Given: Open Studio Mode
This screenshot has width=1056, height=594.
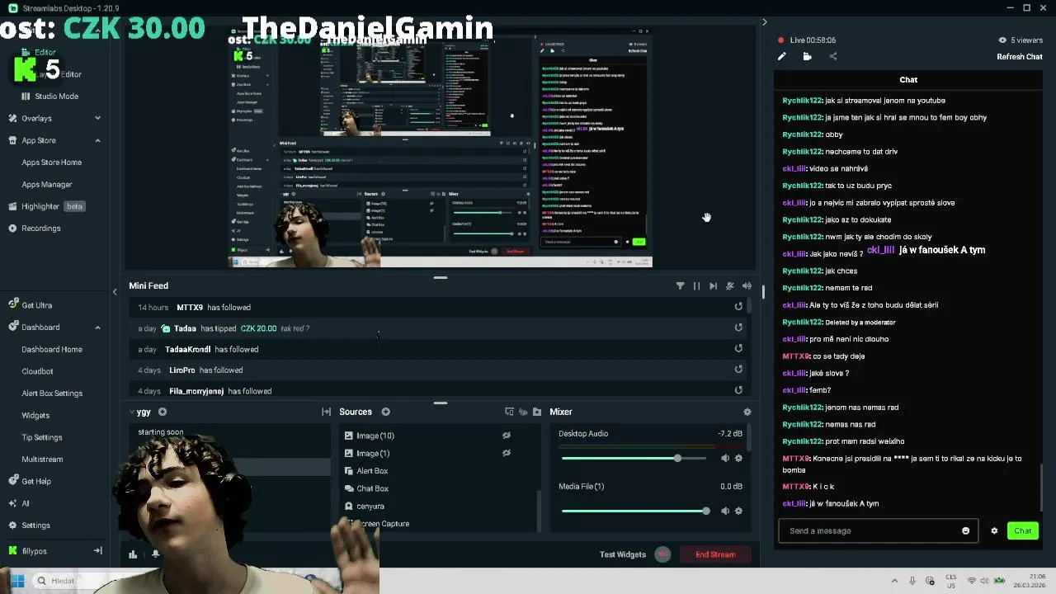Looking at the screenshot, I should (x=56, y=97).
